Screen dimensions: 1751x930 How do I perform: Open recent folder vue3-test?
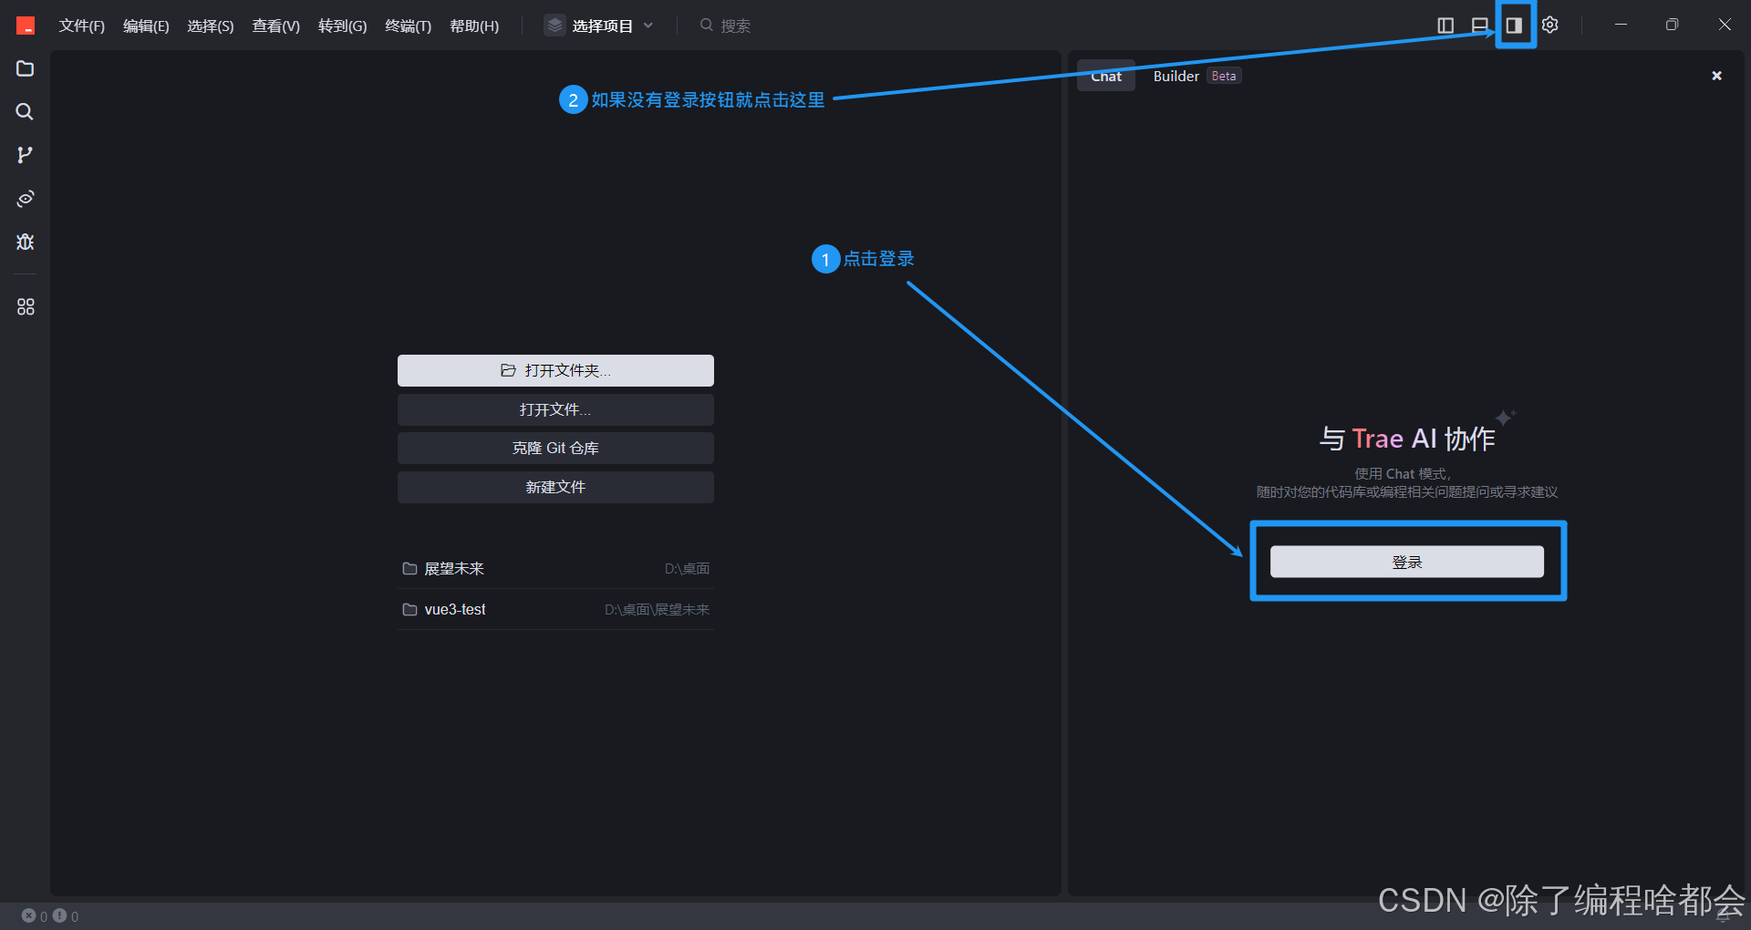pyautogui.click(x=555, y=609)
